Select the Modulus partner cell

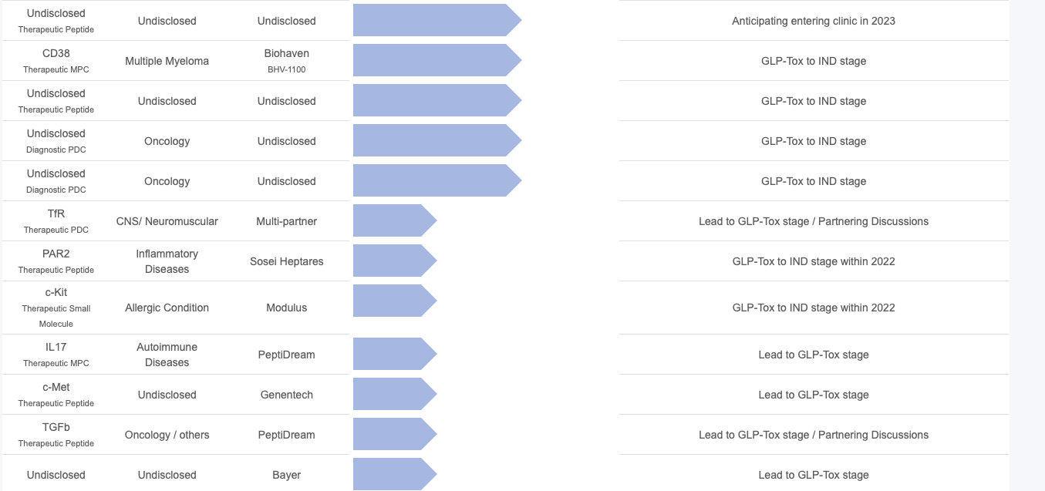[x=287, y=308]
